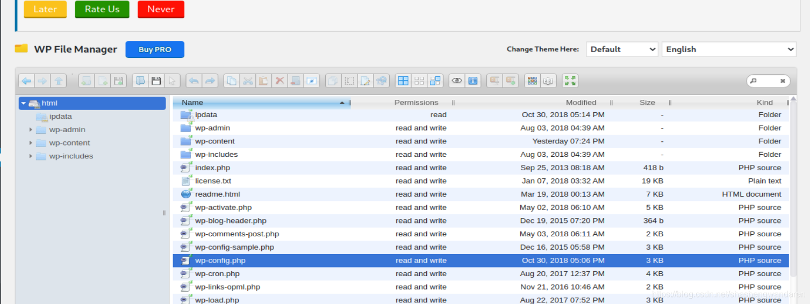Go forward with the right arrow icon
This screenshot has height=304, width=810.
(x=42, y=81)
